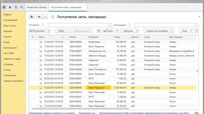Click the vertical scrollbar thumb of the list
This screenshot has height=114, width=204.
click(x=197, y=71)
